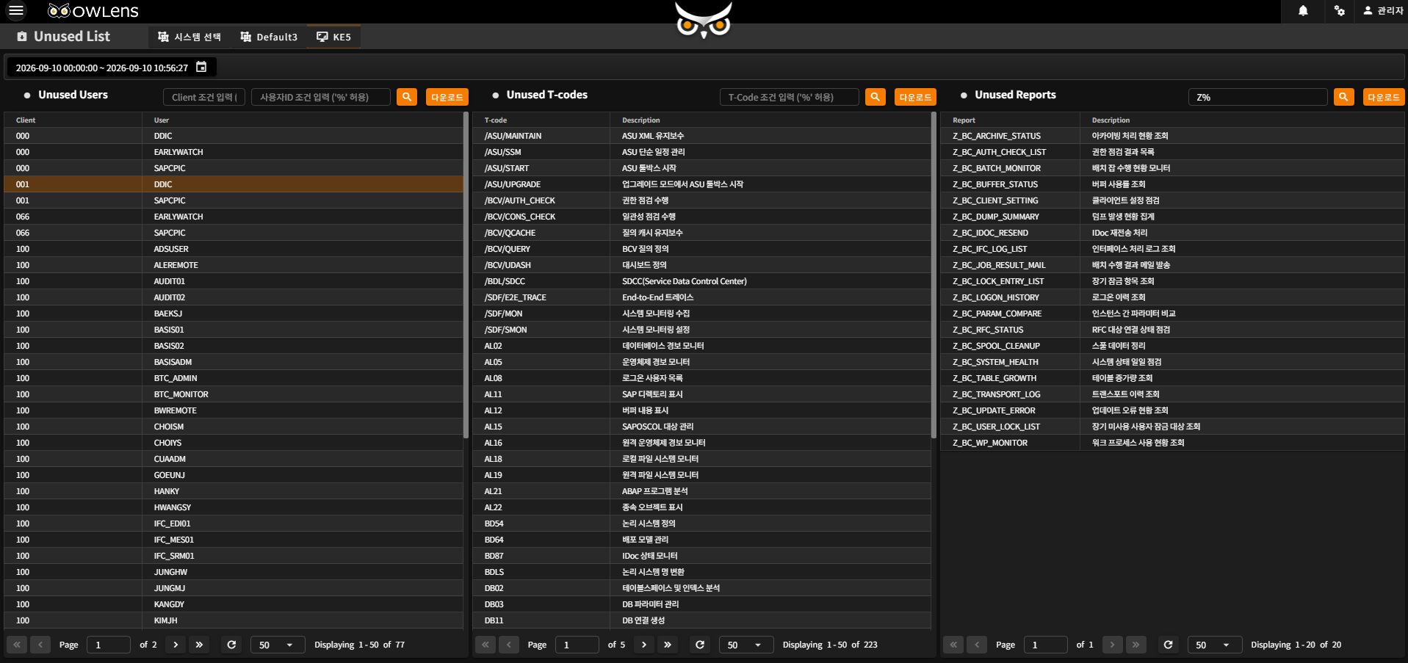Search Unused Users with magnifier button
Viewport: 1408px width, 663px height.
(x=407, y=97)
